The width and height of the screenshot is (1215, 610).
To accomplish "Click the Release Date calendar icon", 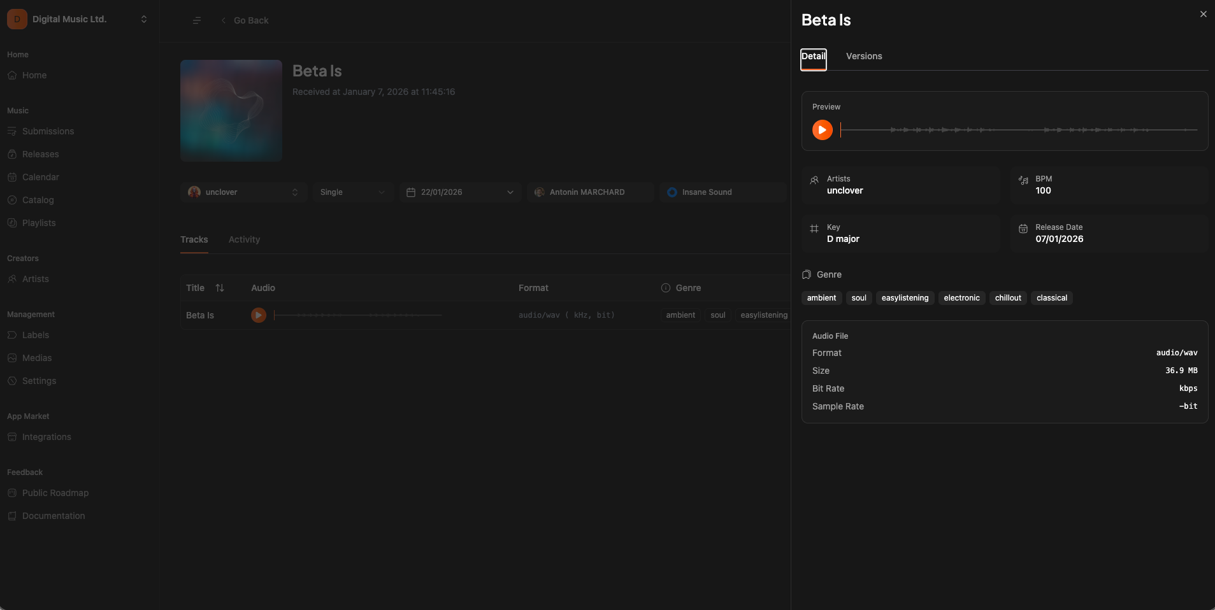I will [1023, 229].
